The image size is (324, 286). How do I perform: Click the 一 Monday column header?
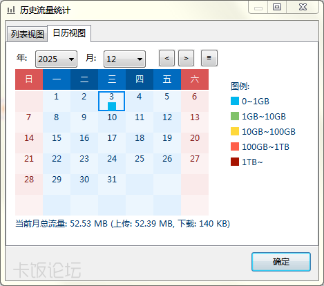pyautogui.click(x=57, y=79)
